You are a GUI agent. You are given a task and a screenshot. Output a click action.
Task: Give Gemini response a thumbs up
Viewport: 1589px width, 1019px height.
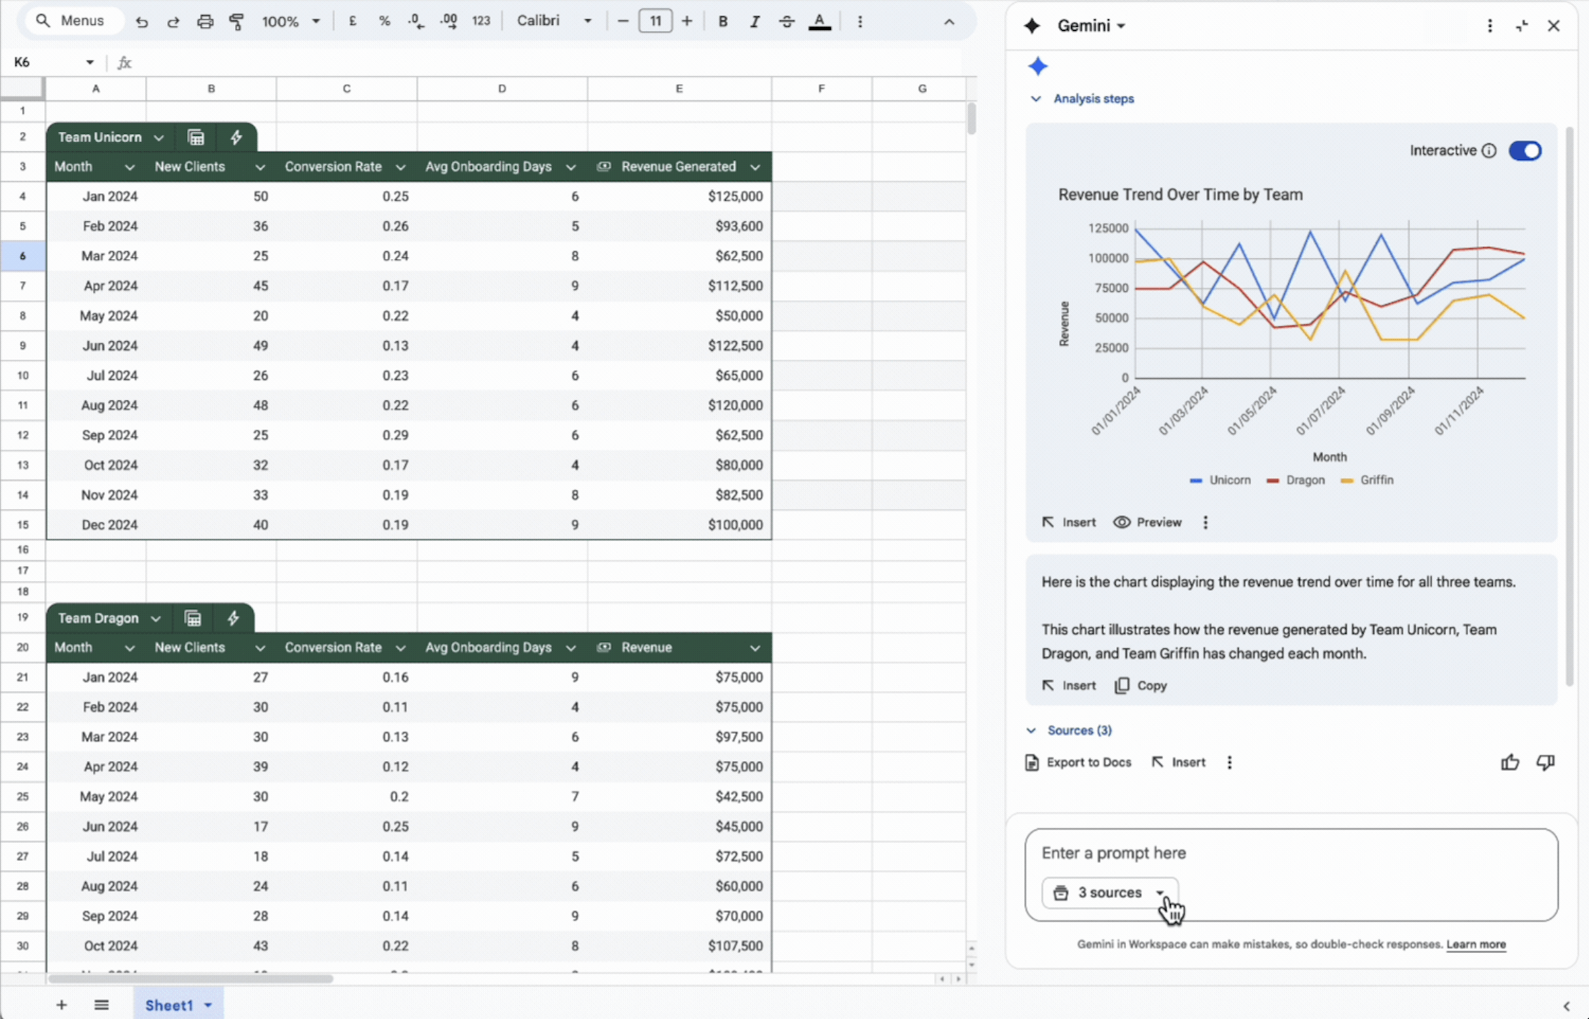tap(1509, 762)
